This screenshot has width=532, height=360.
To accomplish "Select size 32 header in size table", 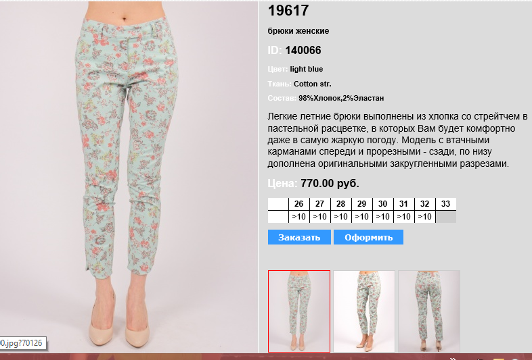I will (425, 204).
